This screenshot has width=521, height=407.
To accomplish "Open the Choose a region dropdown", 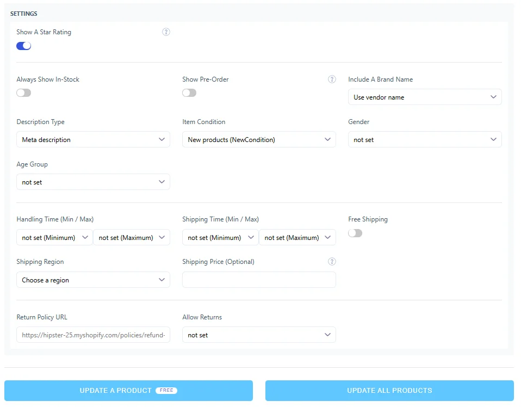I will [92, 280].
